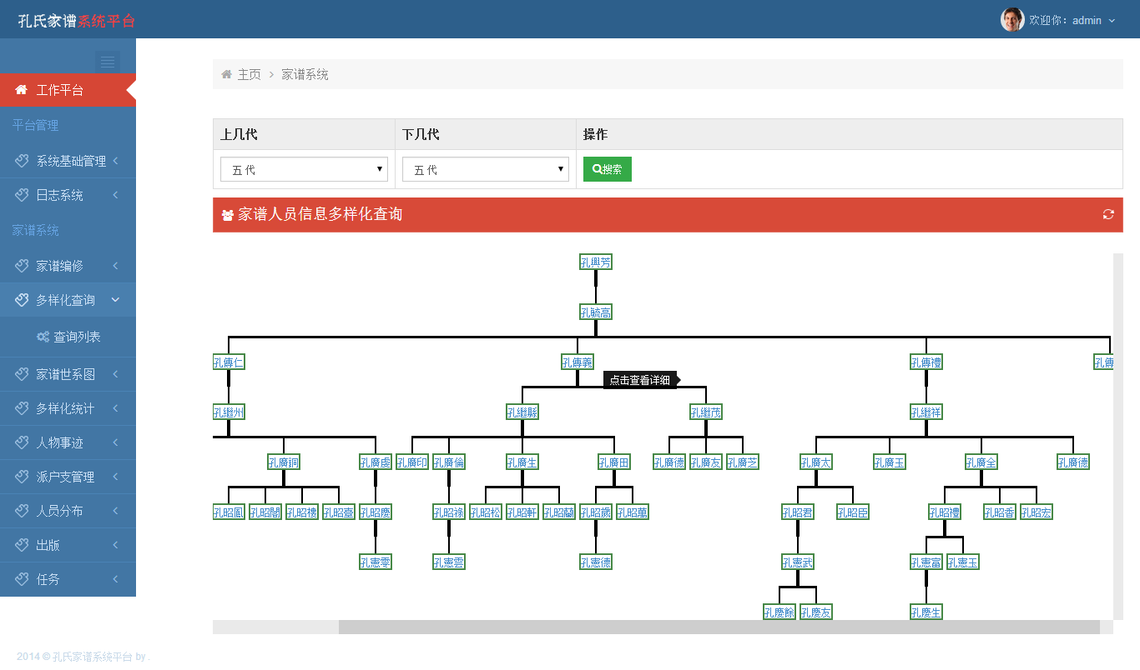Open the 出版 sidebar menu label
This screenshot has height=670, width=1140.
click(48, 545)
